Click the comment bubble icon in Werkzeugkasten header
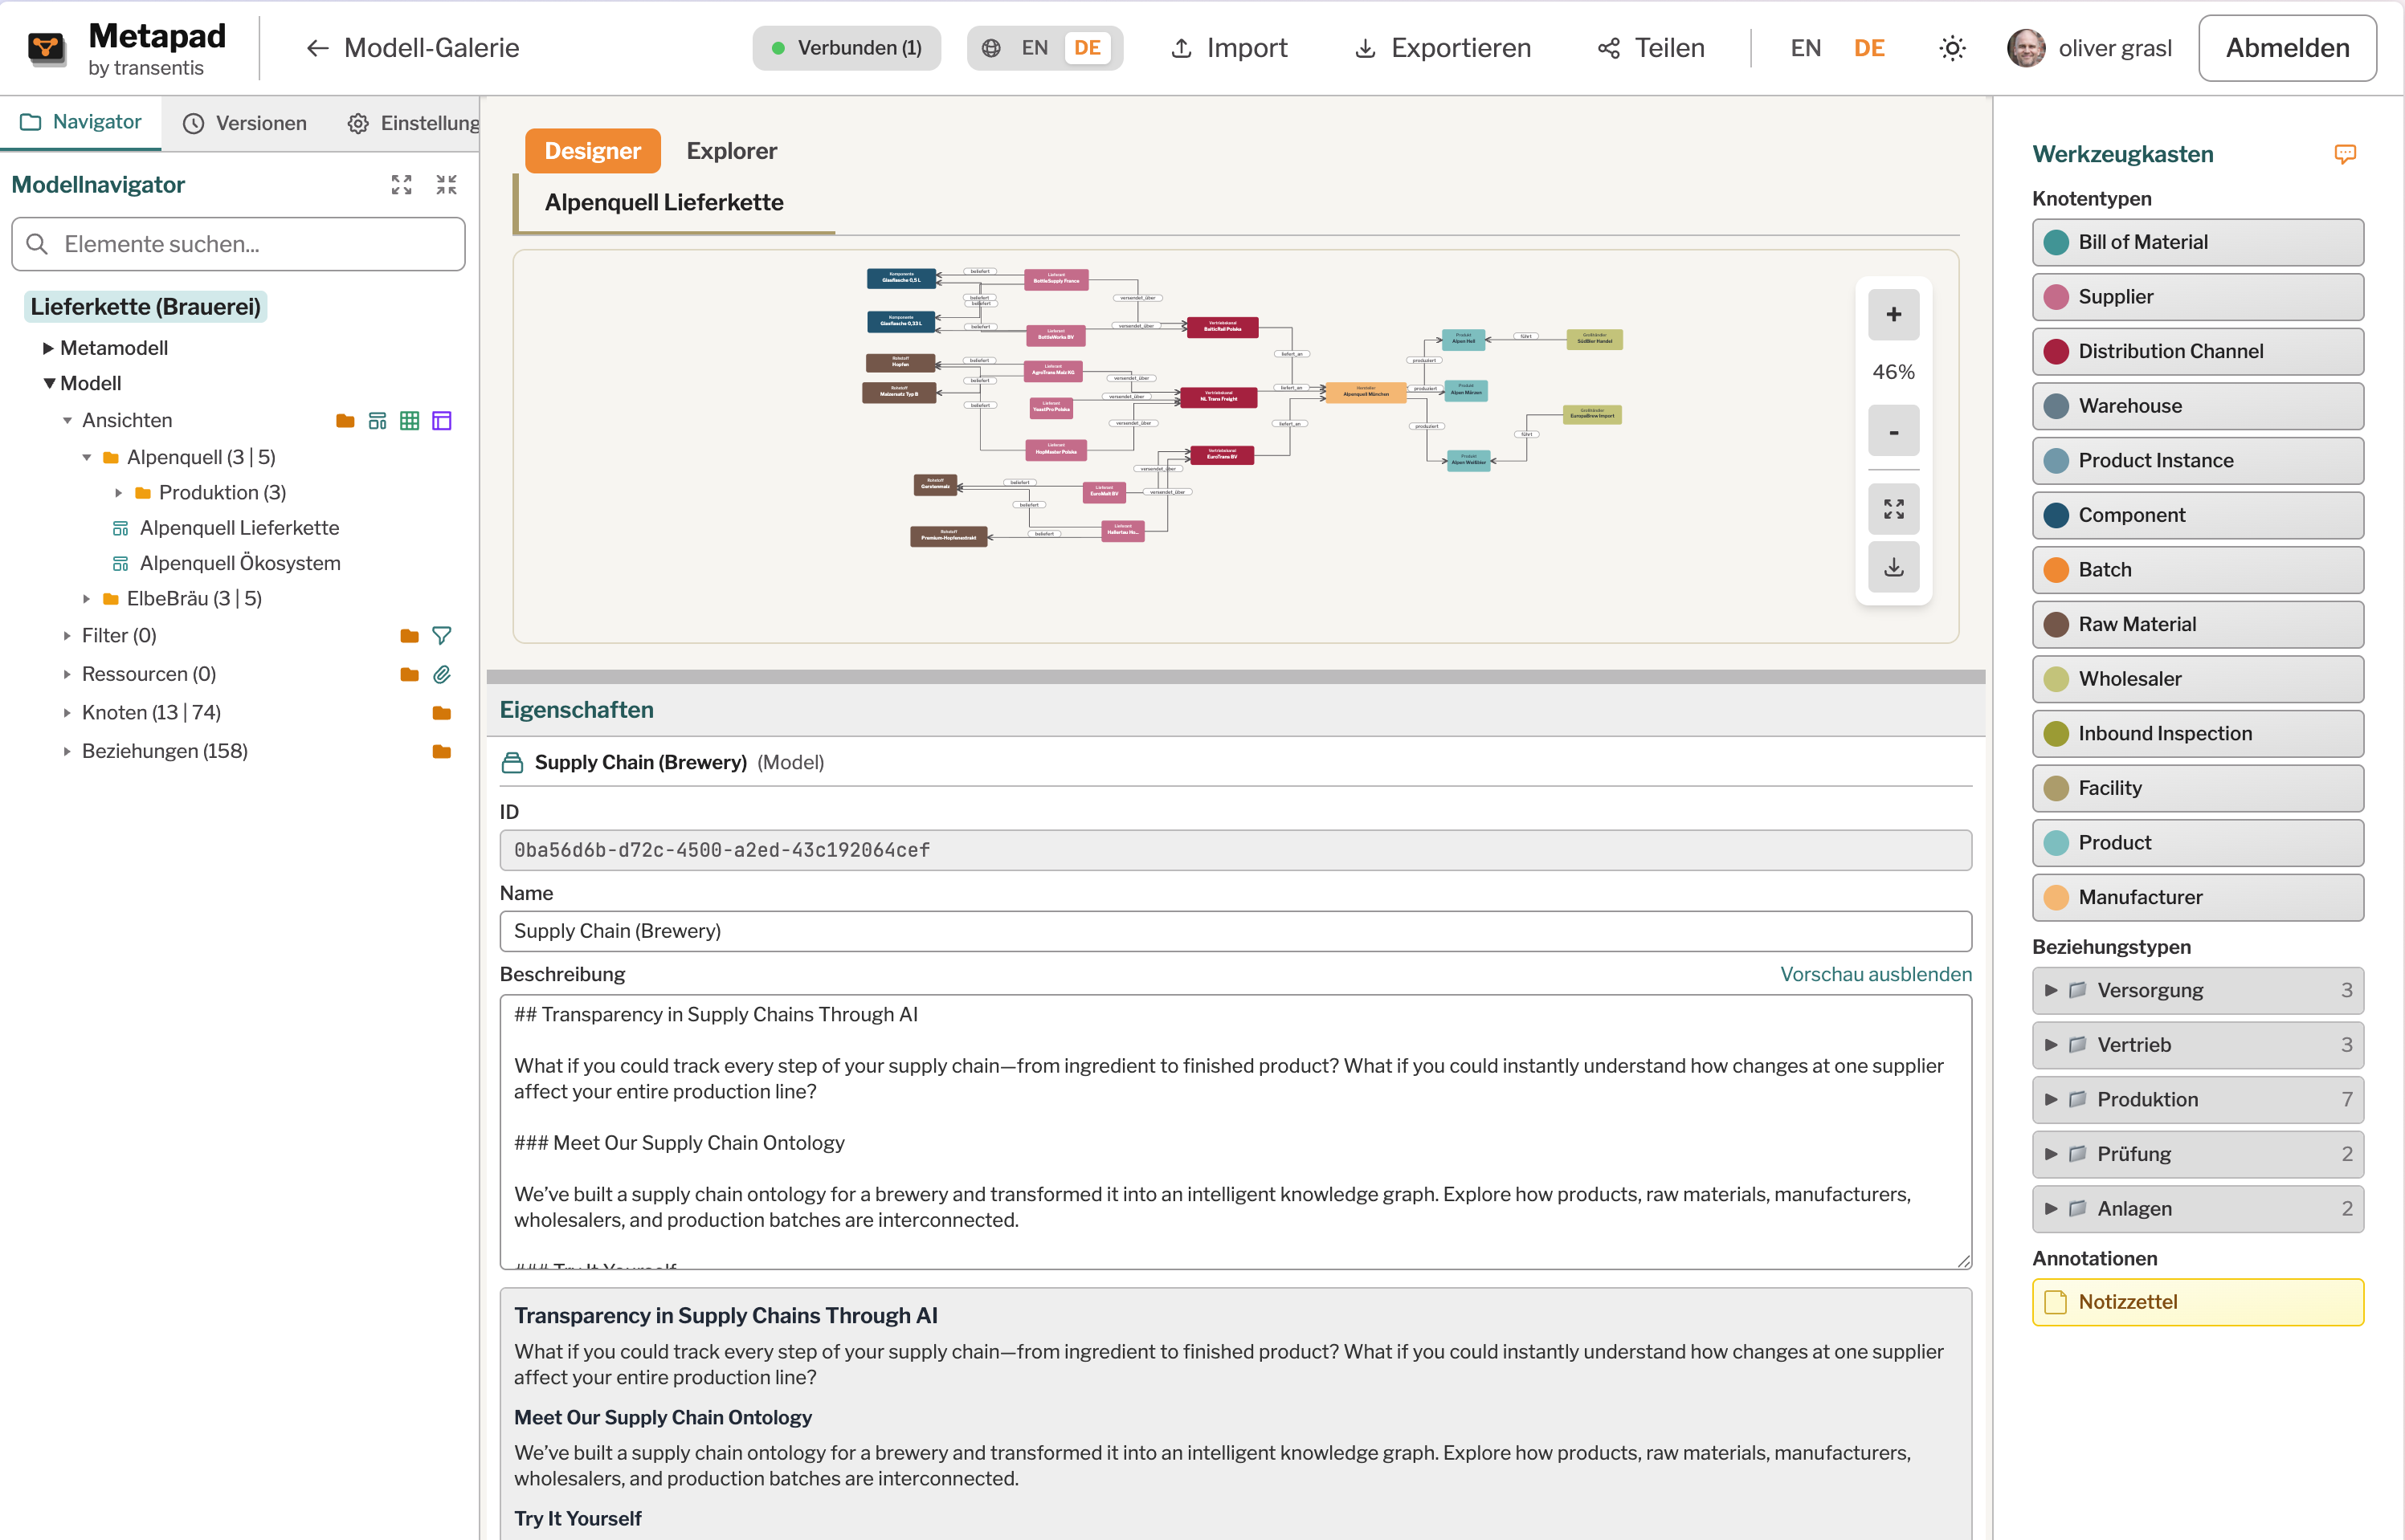The image size is (2405, 1540). click(x=2347, y=153)
